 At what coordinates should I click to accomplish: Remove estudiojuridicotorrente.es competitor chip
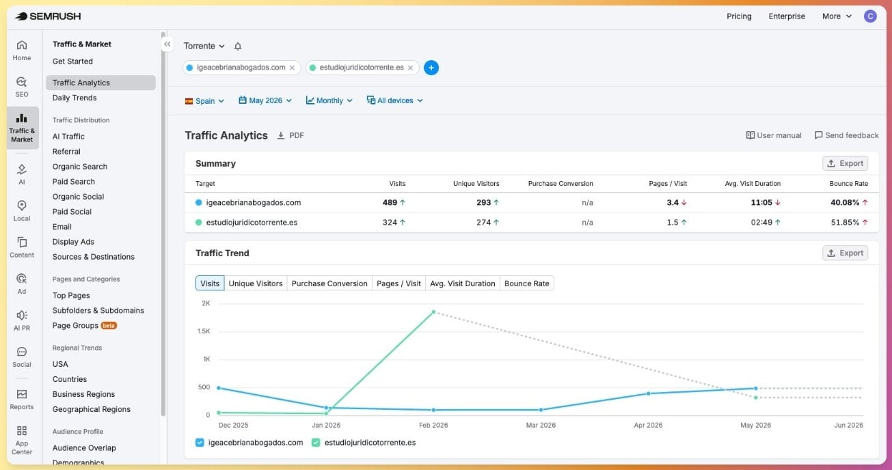[410, 68]
